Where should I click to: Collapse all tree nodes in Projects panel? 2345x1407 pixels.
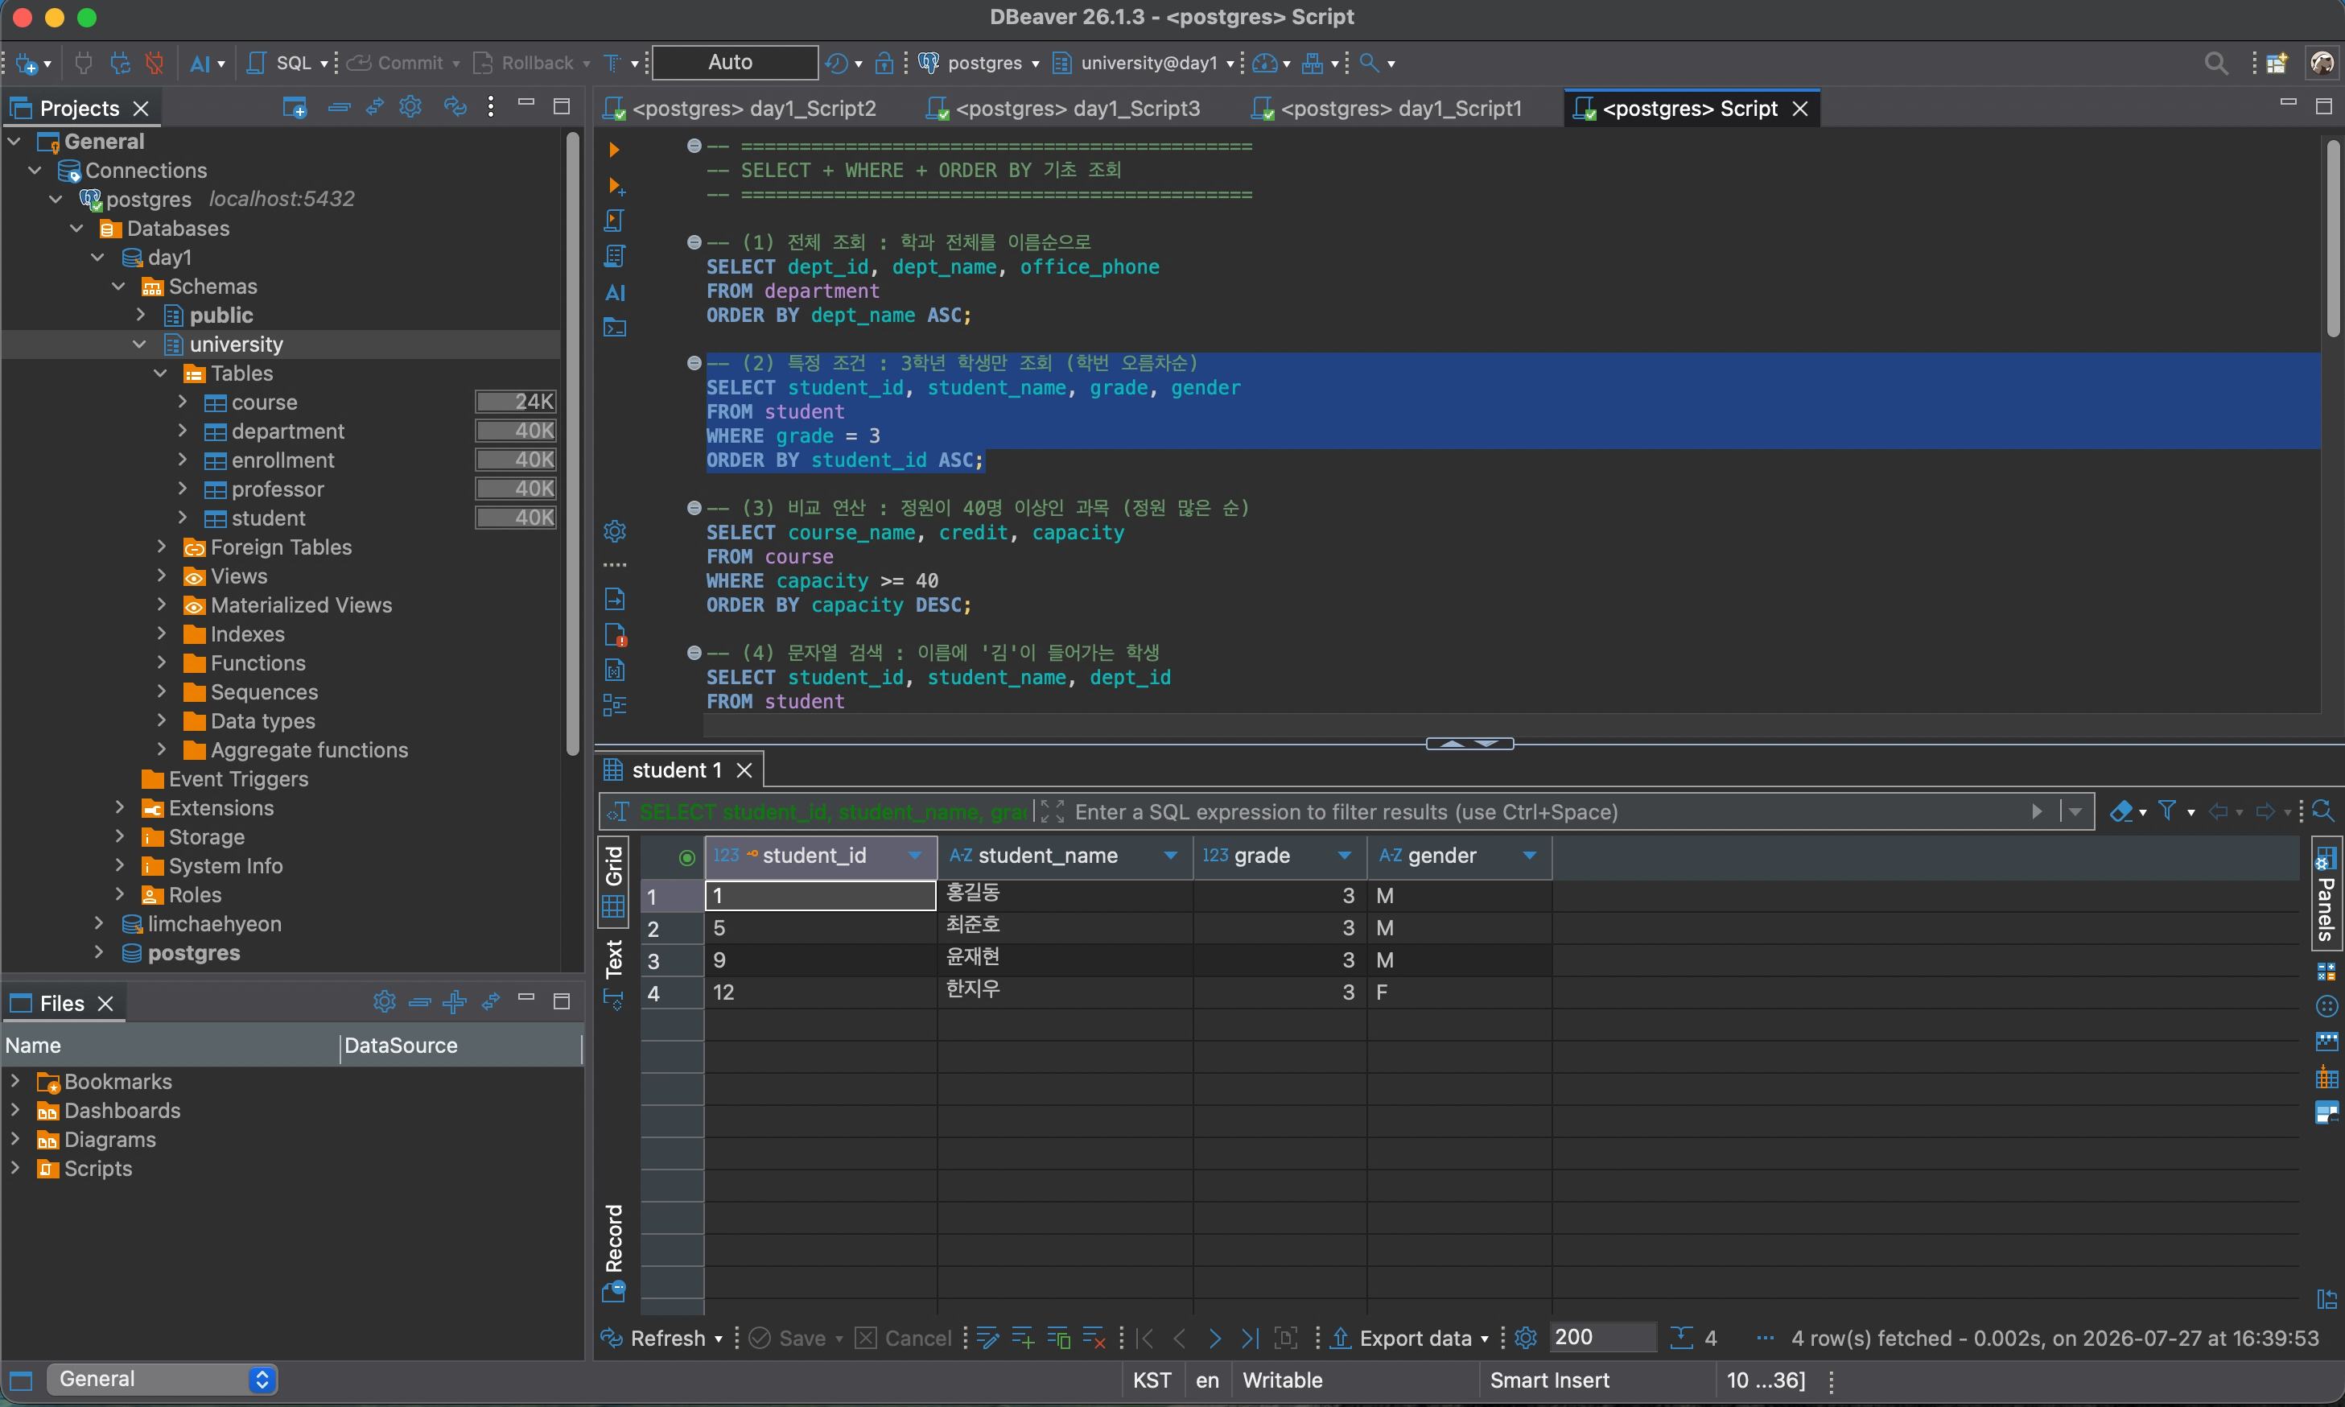tap(338, 107)
